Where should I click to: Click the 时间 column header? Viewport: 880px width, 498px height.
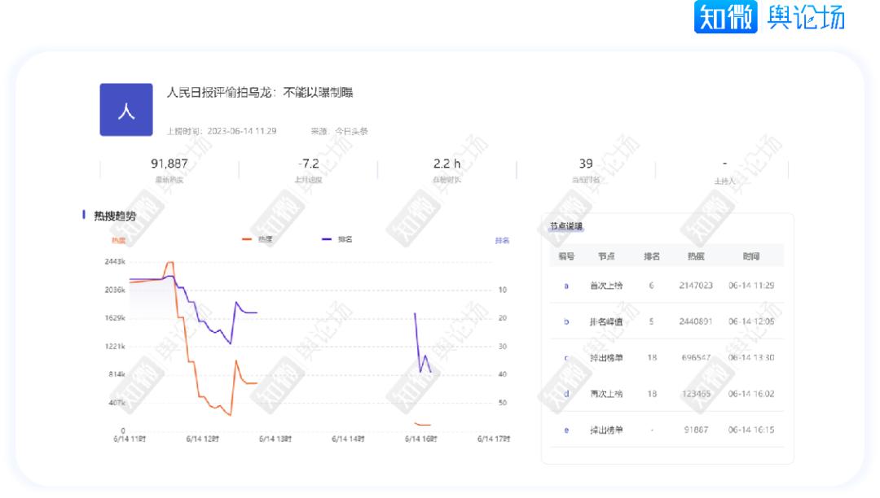(x=751, y=256)
